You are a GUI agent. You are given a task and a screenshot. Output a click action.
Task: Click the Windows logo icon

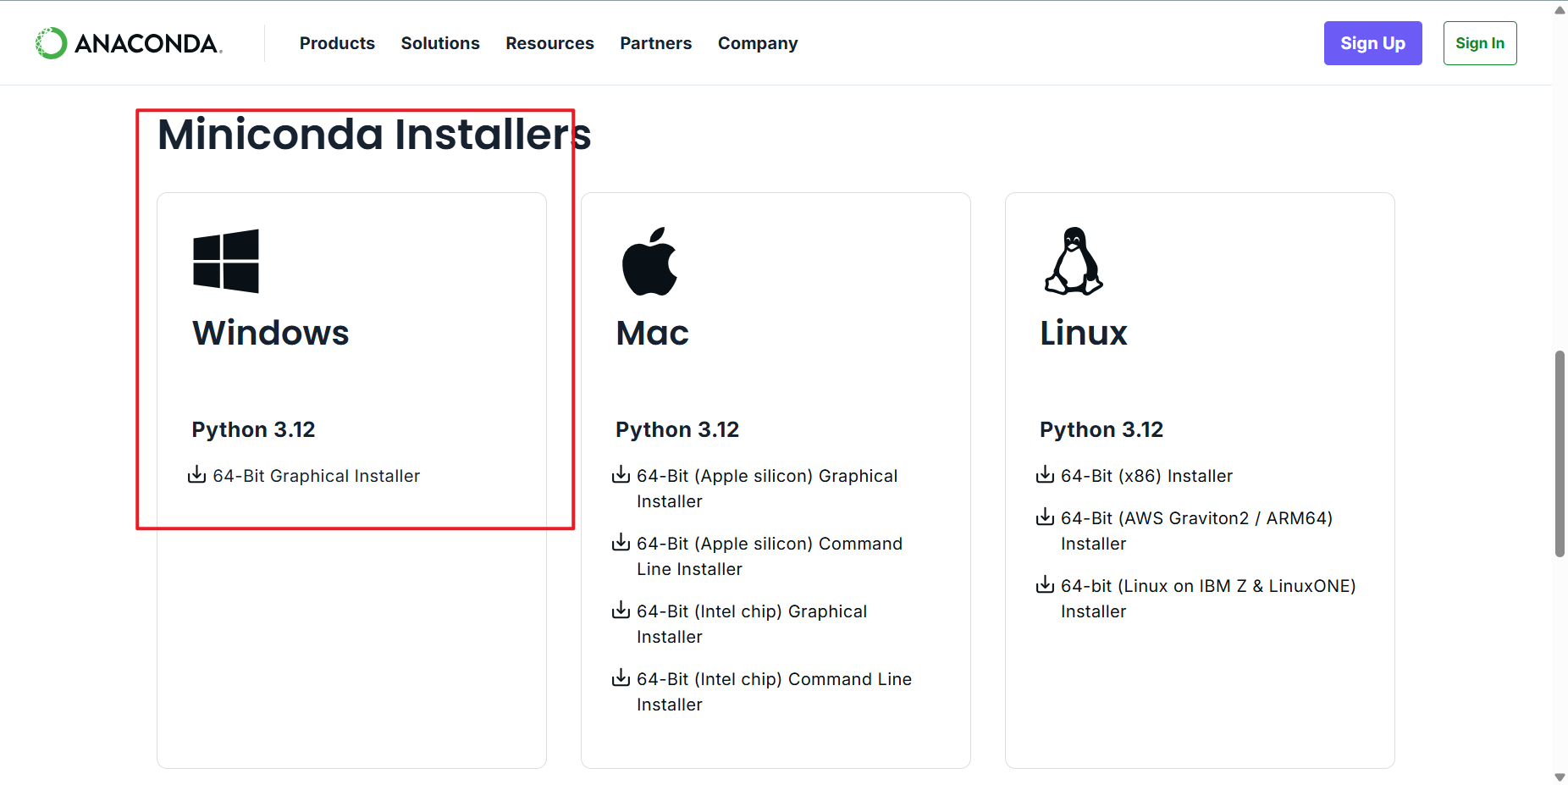click(x=226, y=261)
